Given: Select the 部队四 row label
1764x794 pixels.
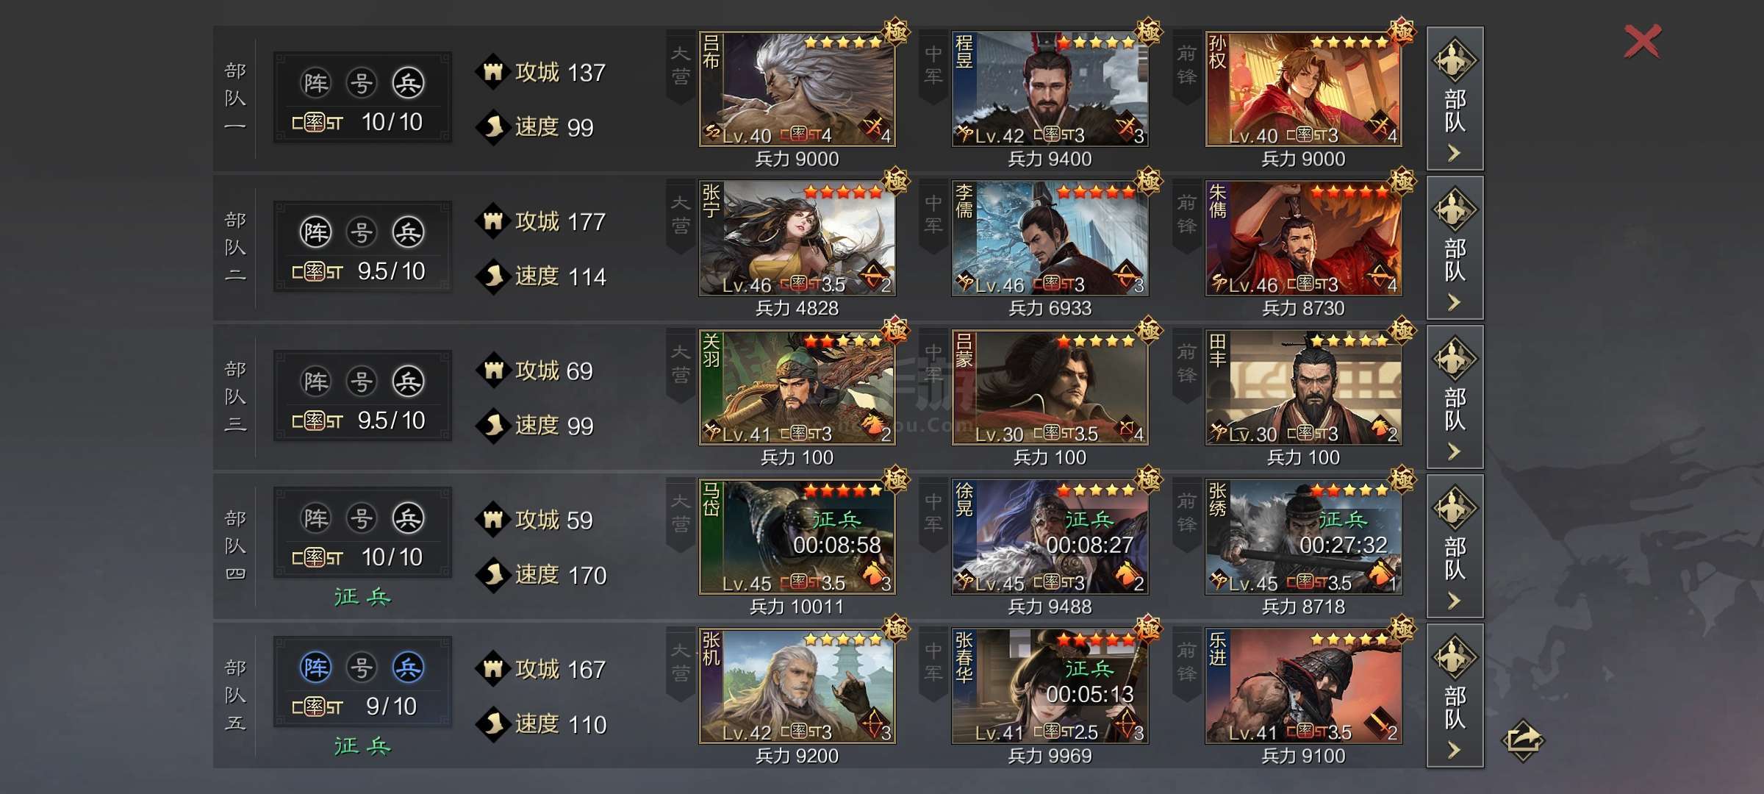Looking at the screenshot, I should click(235, 546).
